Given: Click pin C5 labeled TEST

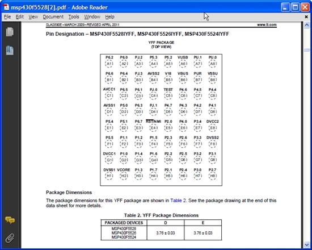Looking at the screenshot, I should (168, 95).
